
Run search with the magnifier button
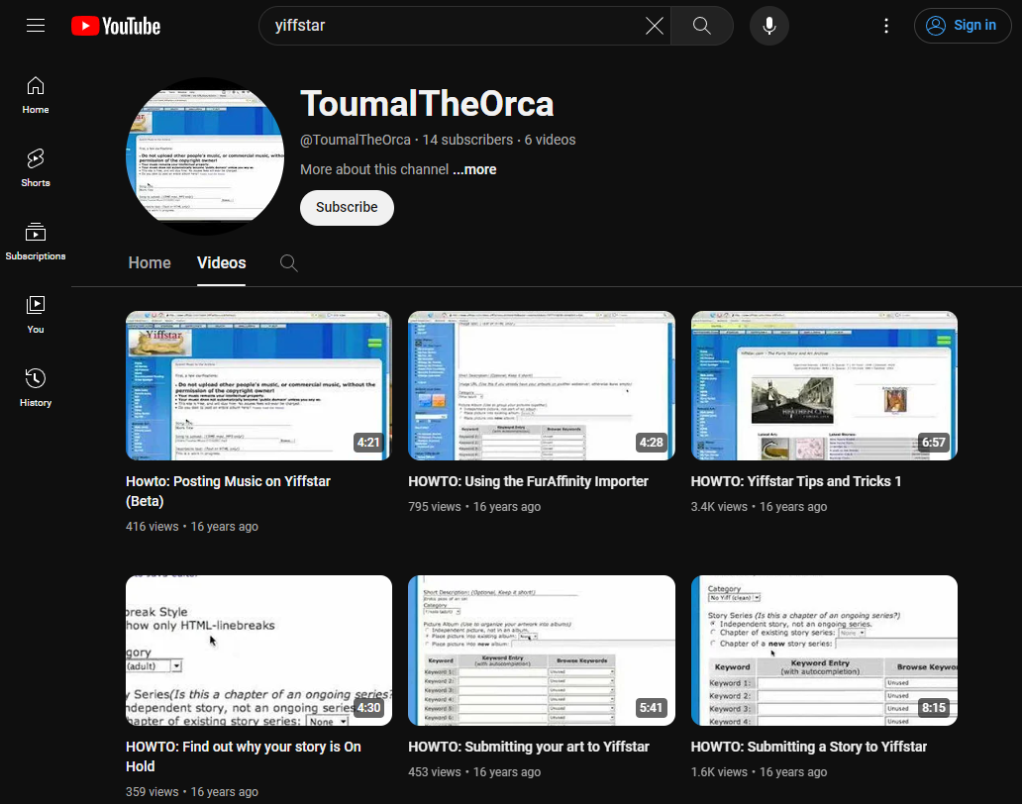[x=701, y=26]
